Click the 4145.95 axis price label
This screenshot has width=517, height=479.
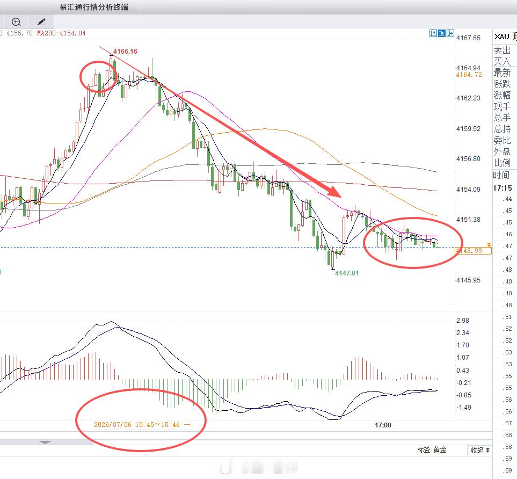click(468, 280)
